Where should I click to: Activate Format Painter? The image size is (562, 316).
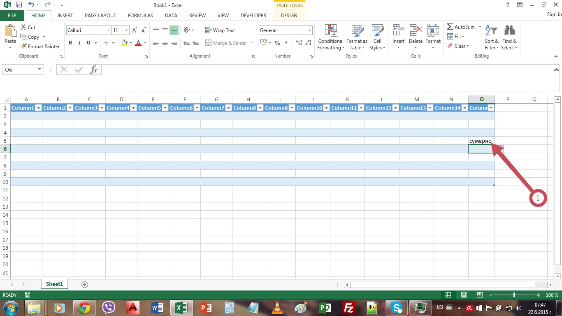[40, 46]
